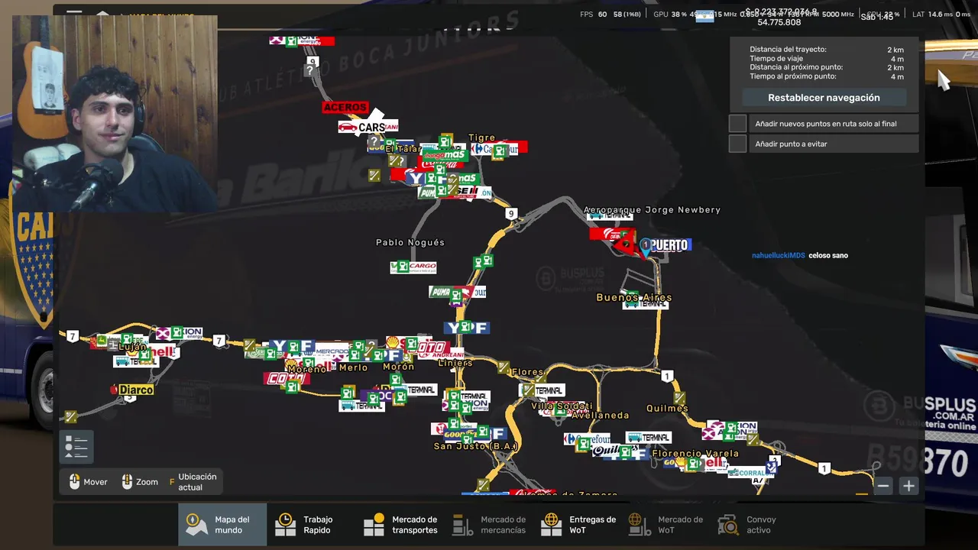This screenshot has width=978, height=550.
Task: Click Route 9 shield above ACEROS
Action: click(313, 61)
